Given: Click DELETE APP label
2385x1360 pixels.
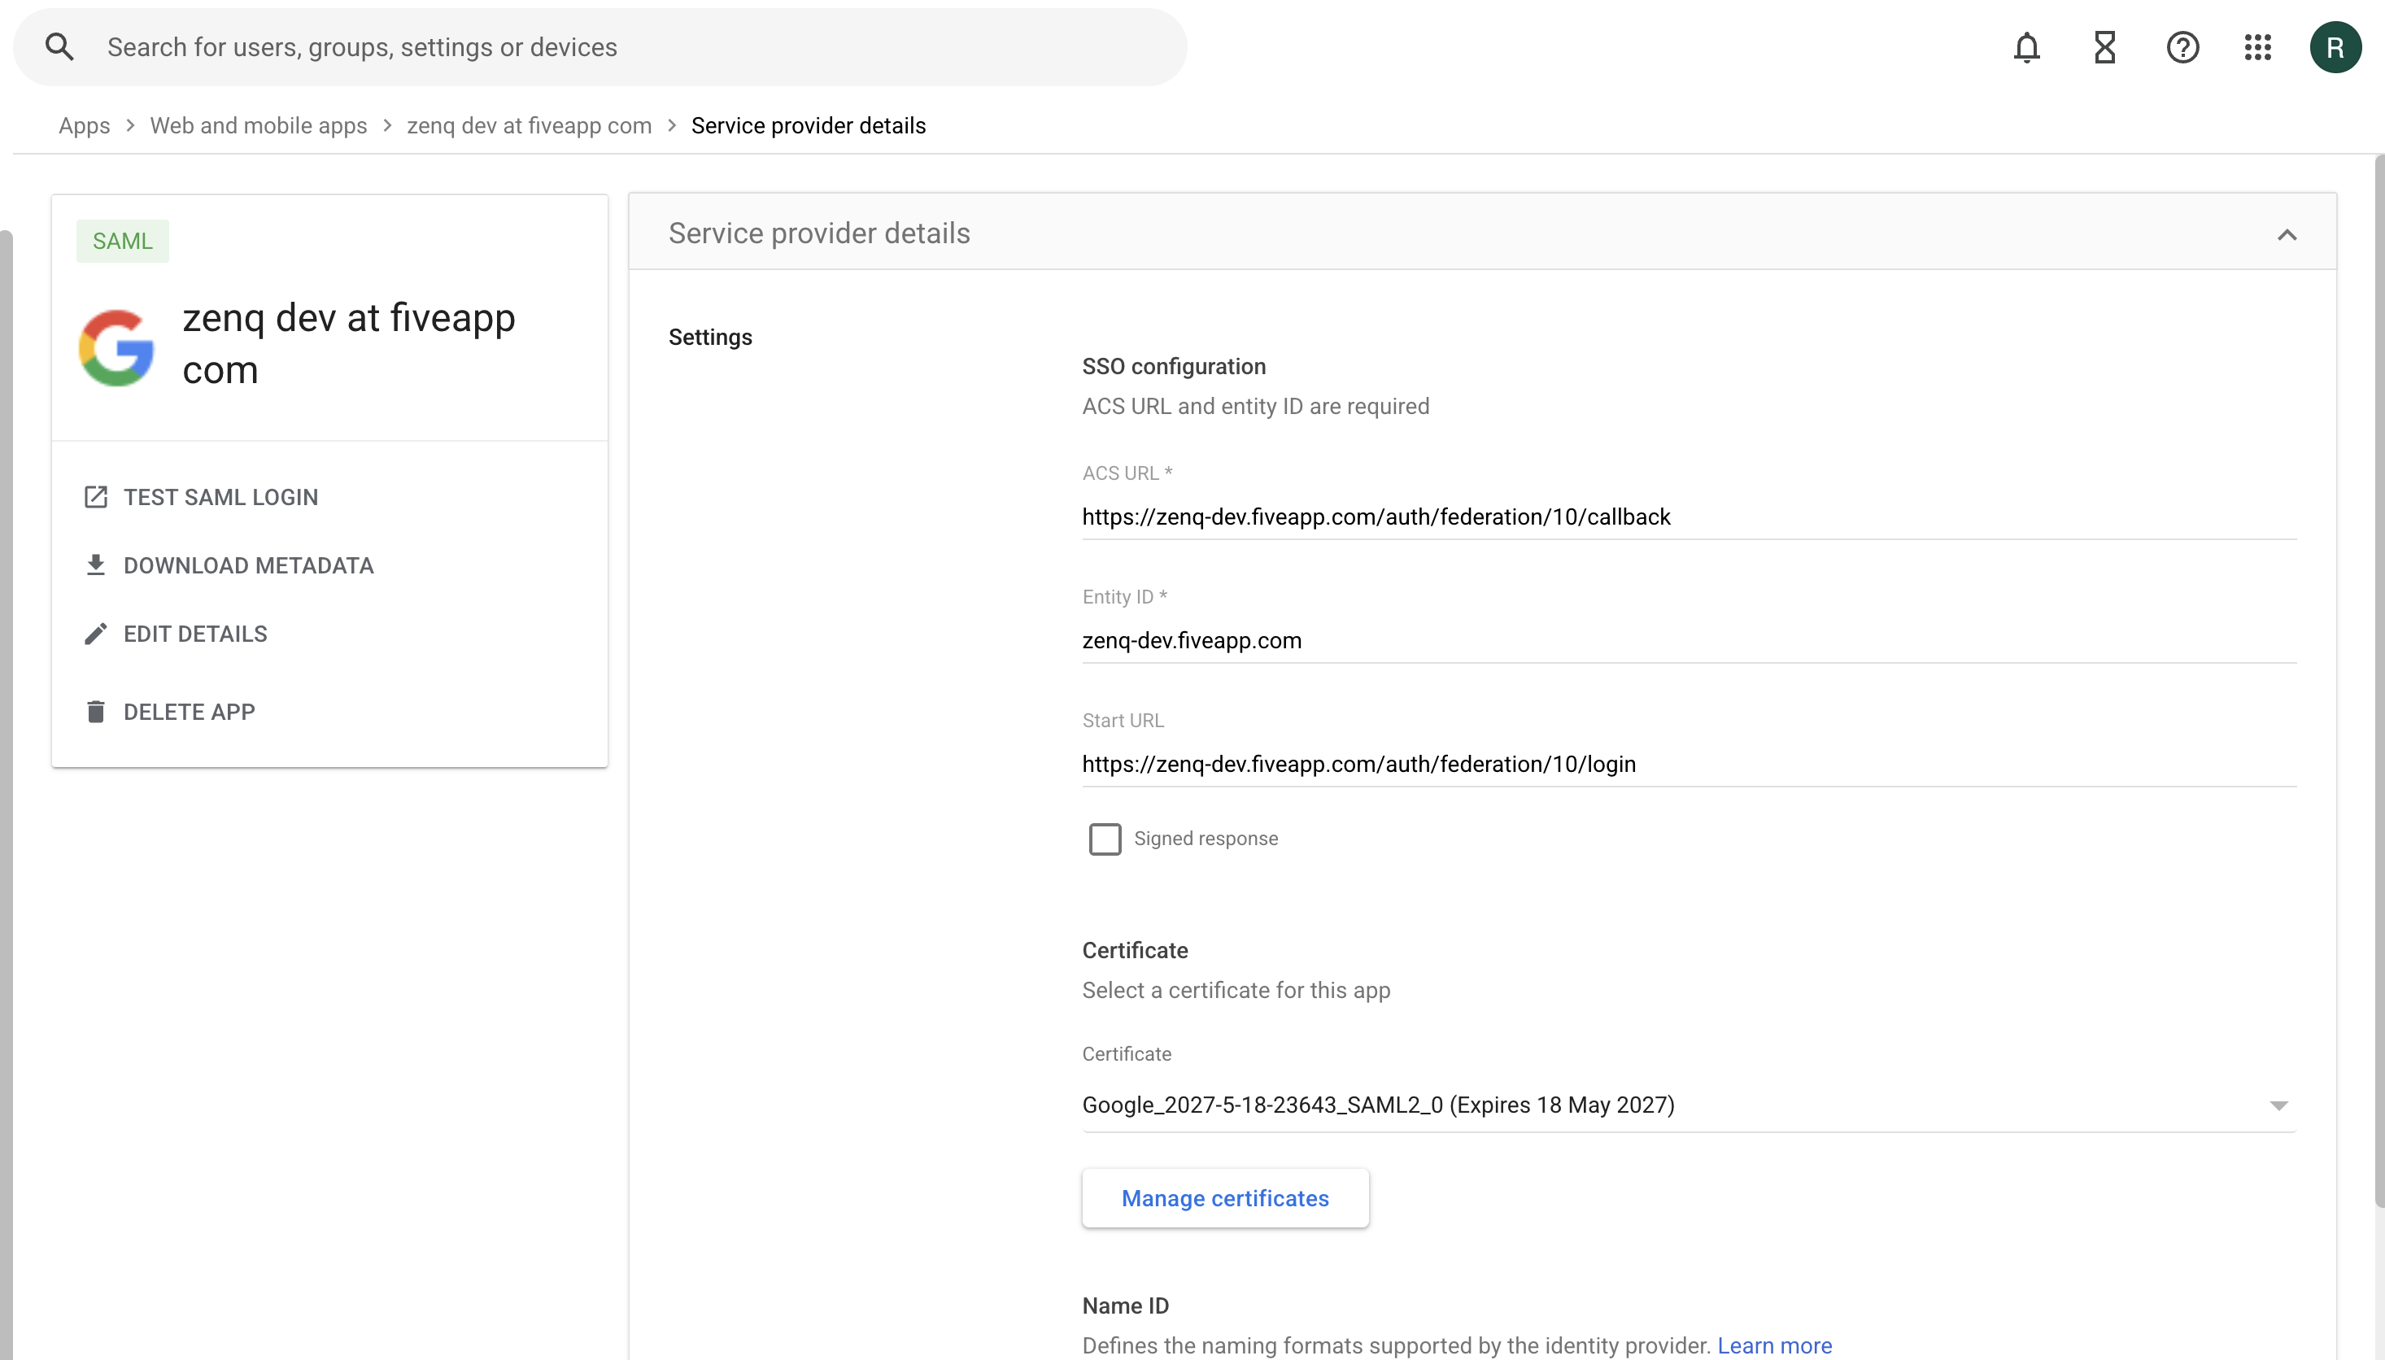Looking at the screenshot, I should pyautogui.click(x=189, y=712).
